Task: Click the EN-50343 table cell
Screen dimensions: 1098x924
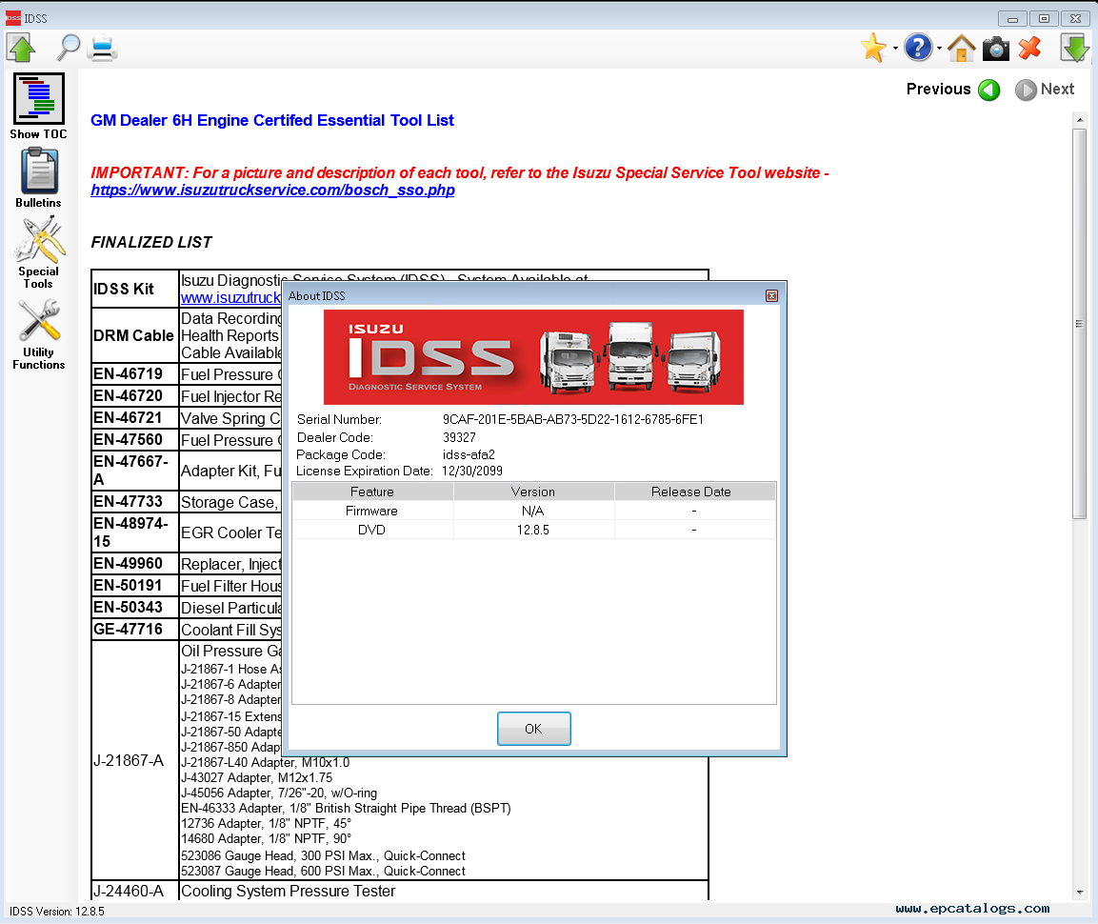Action: tap(135, 607)
